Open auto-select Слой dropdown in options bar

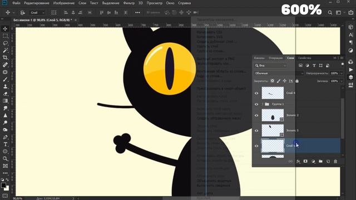(x=37, y=13)
